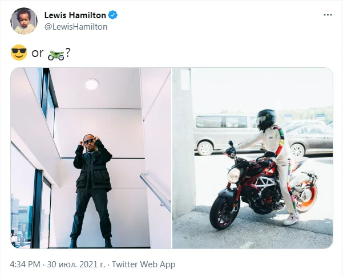343x277 pixels.
Task: Click the black helmet in right photo
Action: coord(266,120)
